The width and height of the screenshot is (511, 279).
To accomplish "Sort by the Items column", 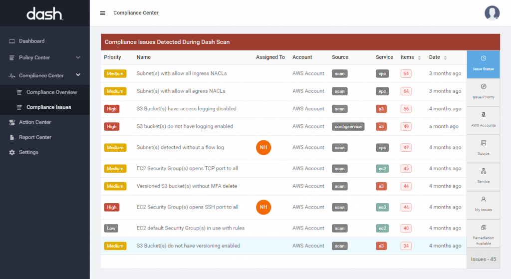I will tap(419, 57).
